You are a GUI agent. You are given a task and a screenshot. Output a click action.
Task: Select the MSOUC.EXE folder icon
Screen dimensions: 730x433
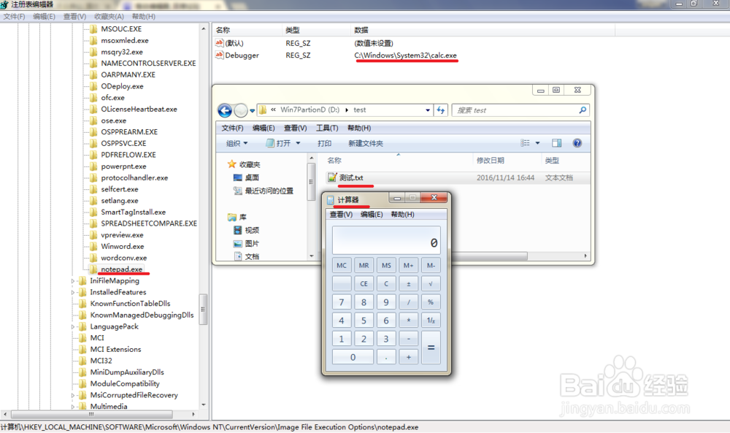(x=93, y=29)
